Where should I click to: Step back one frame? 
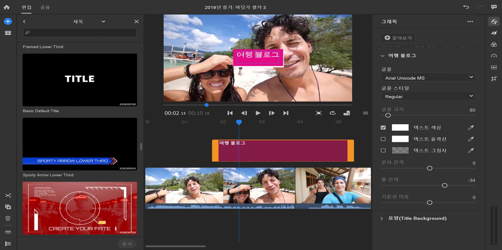click(x=244, y=113)
